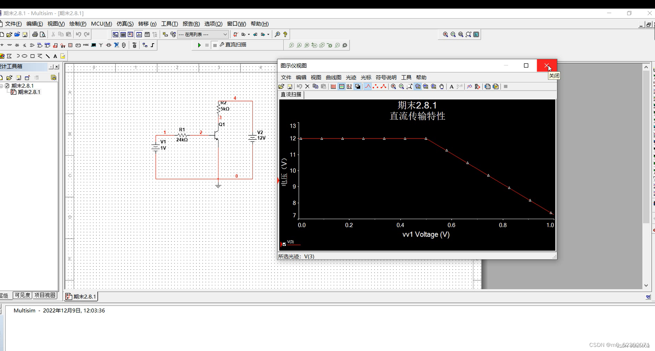The width and height of the screenshot is (655, 351).
Task: Click the schematic vertical scrollbar down arrow
Action: tap(646, 285)
